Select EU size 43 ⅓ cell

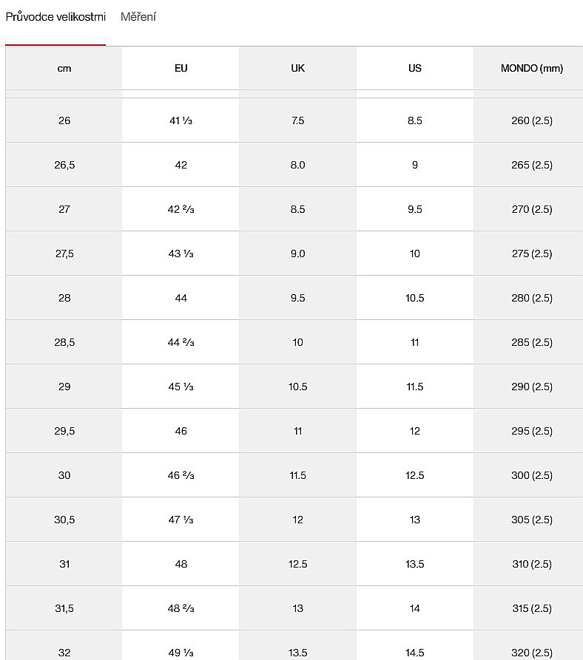point(181,254)
